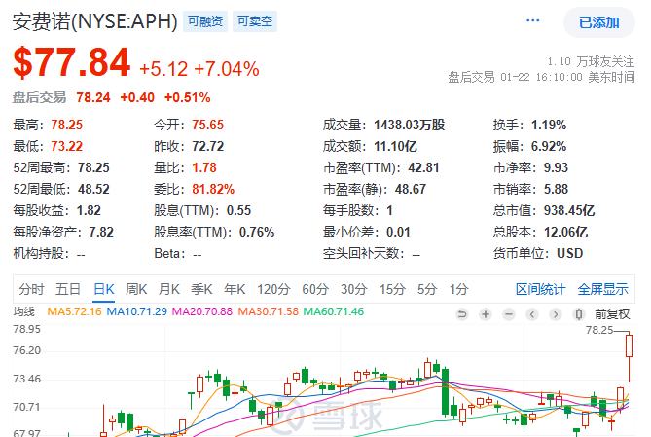Zoom out the chart with minus icon
This screenshot has height=437, width=651.
click(509, 314)
